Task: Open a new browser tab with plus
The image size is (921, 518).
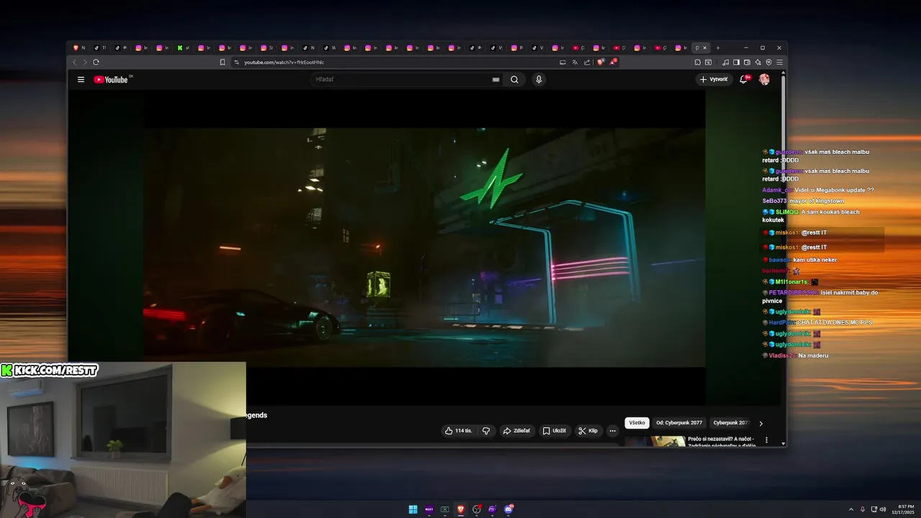Action: click(717, 48)
